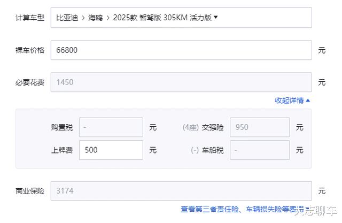Click the 计算车型 label
The image size is (342, 223).
pos(30,18)
